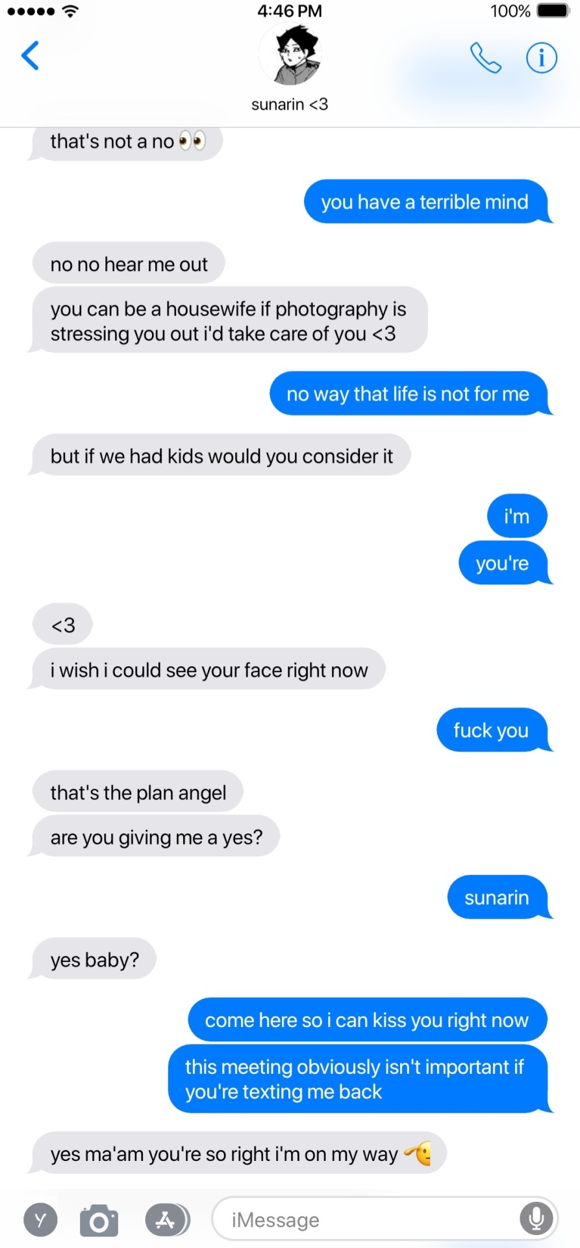Tap the "no no hear me out" message
Viewport: 580px width, 1248px height.
pyautogui.click(x=129, y=264)
